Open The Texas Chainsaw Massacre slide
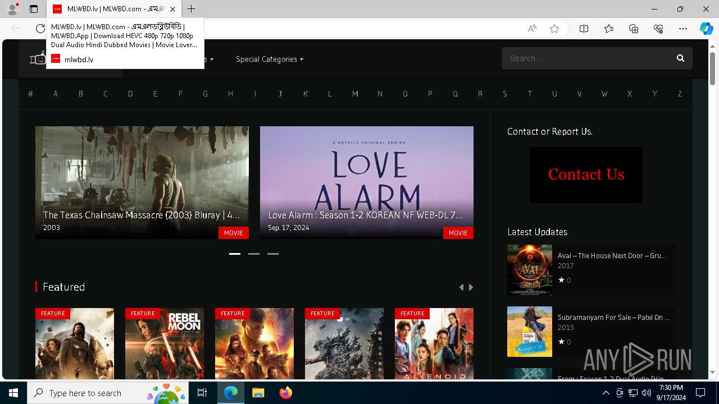Image resolution: width=719 pixels, height=404 pixels. pyautogui.click(x=142, y=182)
